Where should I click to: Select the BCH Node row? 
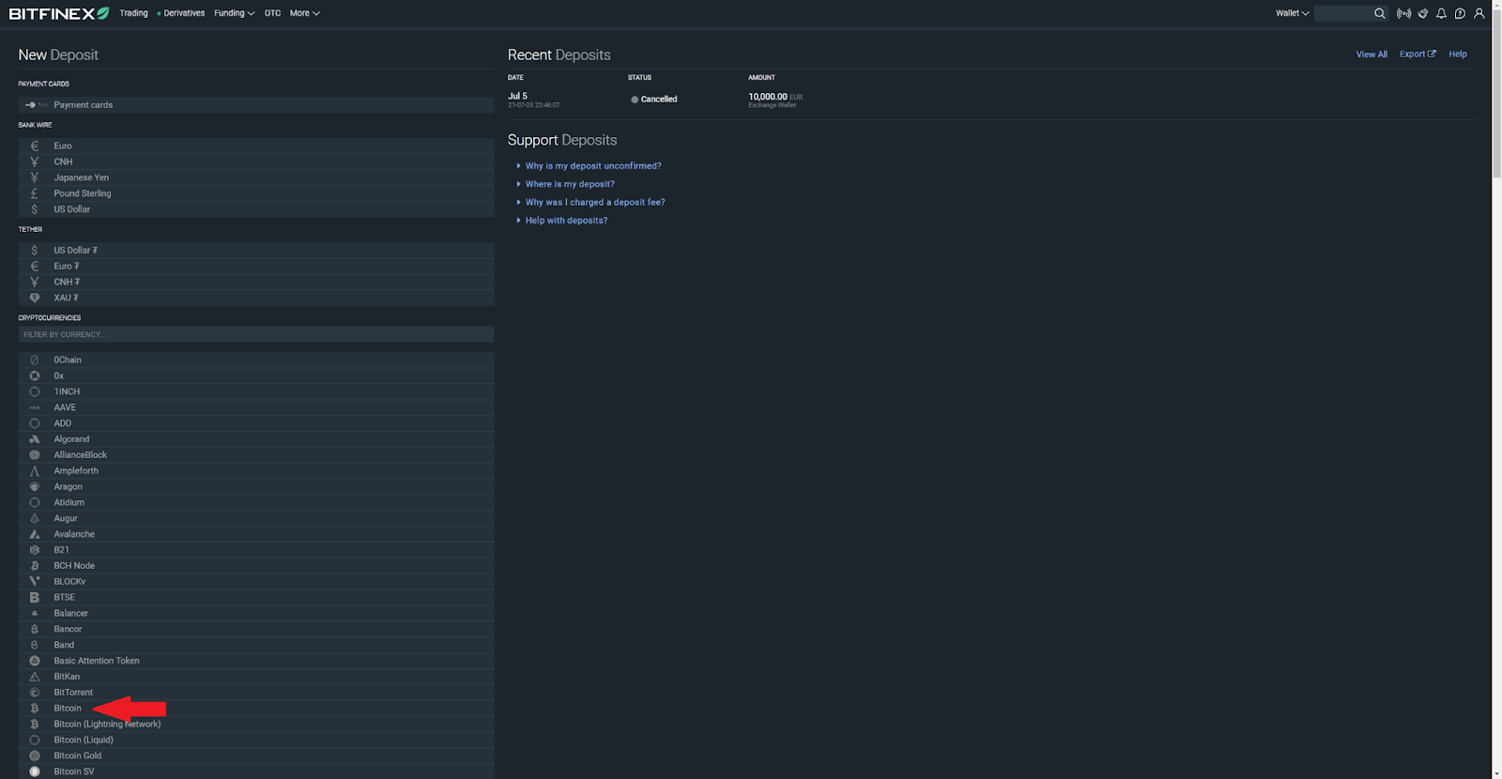pyautogui.click(x=255, y=566)
